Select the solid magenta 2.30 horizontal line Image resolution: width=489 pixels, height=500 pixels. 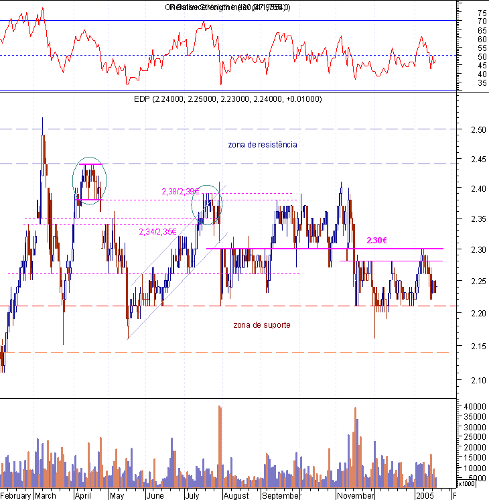click(324, 249)
